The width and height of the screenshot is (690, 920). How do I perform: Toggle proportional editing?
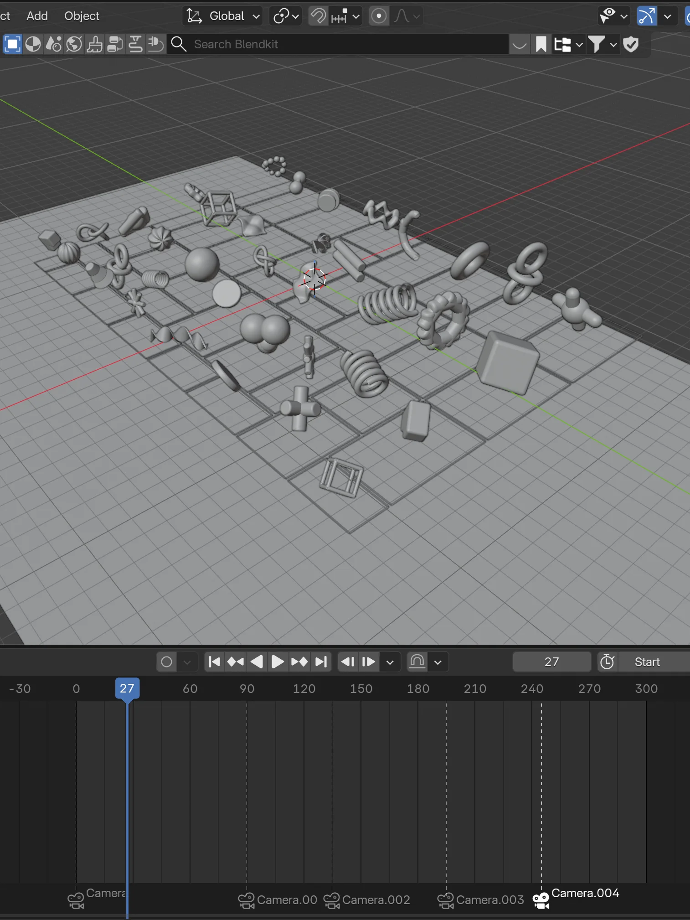(x=379, y=16)
